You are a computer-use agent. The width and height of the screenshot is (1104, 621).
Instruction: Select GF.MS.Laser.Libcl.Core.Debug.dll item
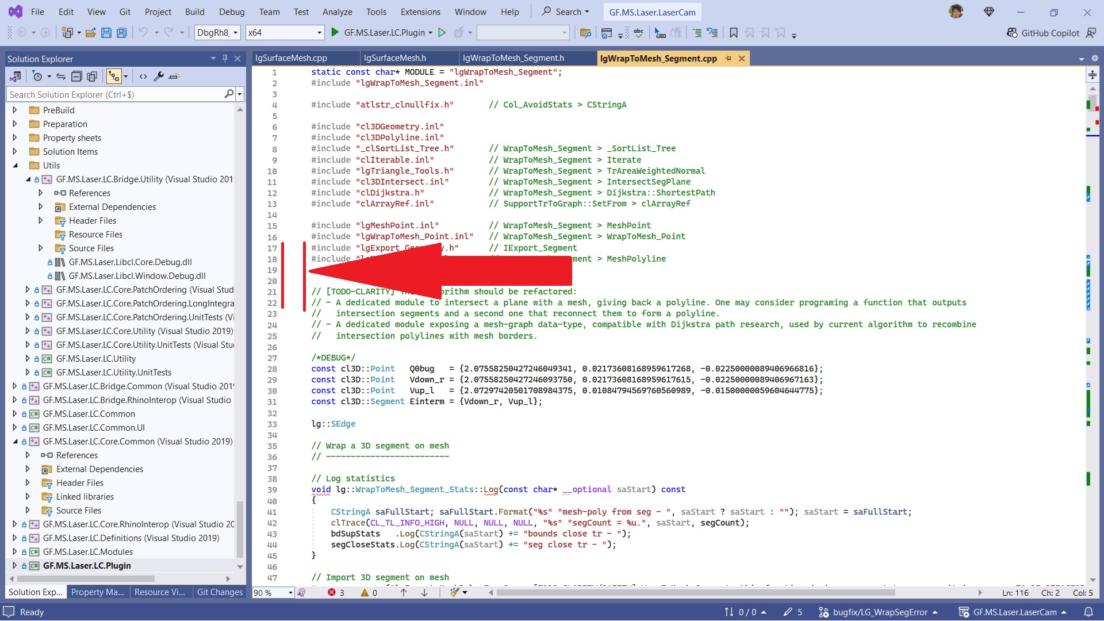click(130, 262)
